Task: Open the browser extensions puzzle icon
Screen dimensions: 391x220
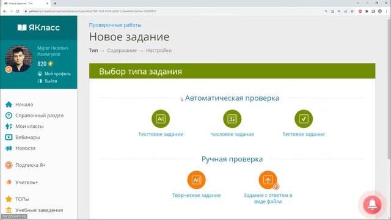Action: 367,11
